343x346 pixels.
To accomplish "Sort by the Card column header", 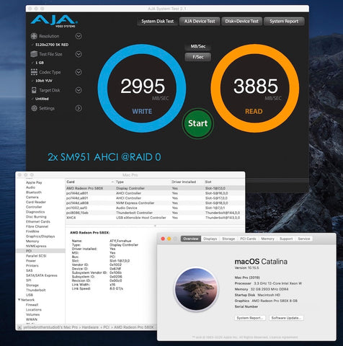I will pos(90,182).
